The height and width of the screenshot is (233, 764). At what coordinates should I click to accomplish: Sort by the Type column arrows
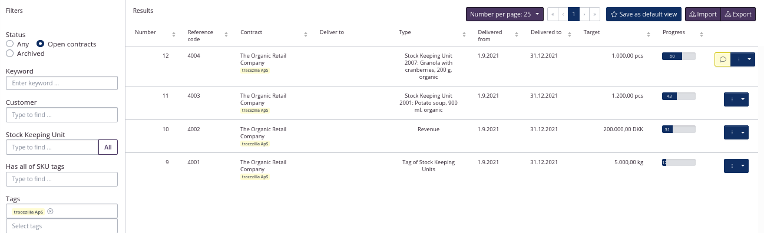(464, 35)
